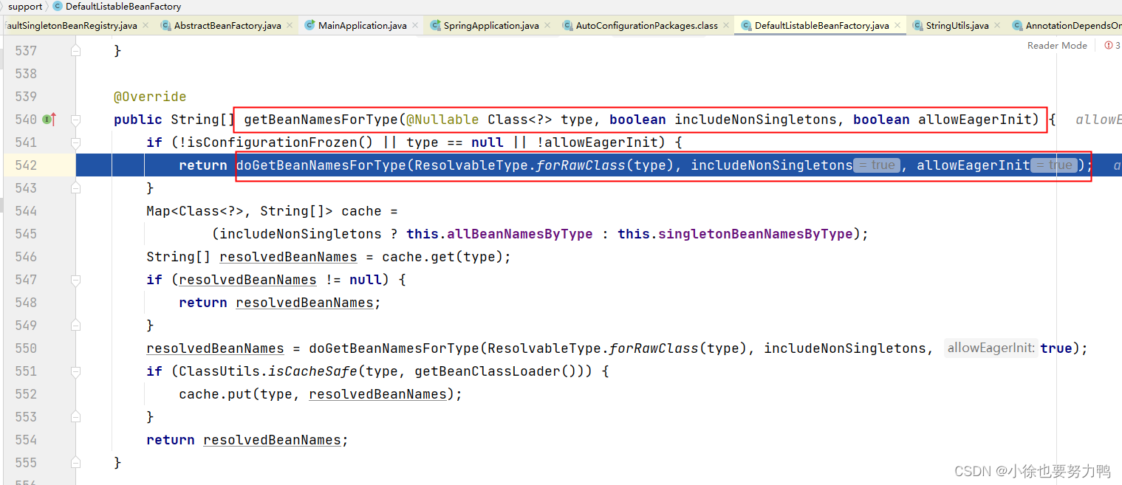Click the AbstractBeanFactory.java class icon
This screenshot has width=1122, height=485.
click(165, 25)
